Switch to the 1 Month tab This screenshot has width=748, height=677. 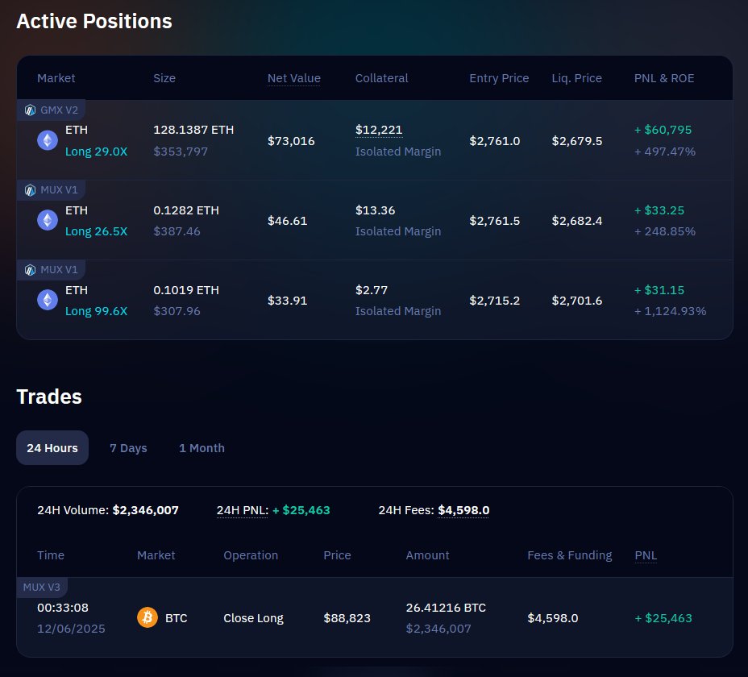(x=202, y=448)
